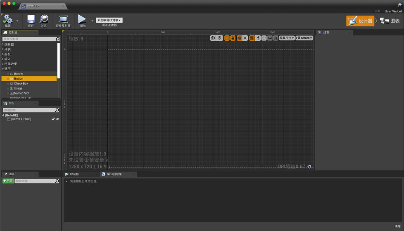Click the landscape preview image icon

point(270,38)
